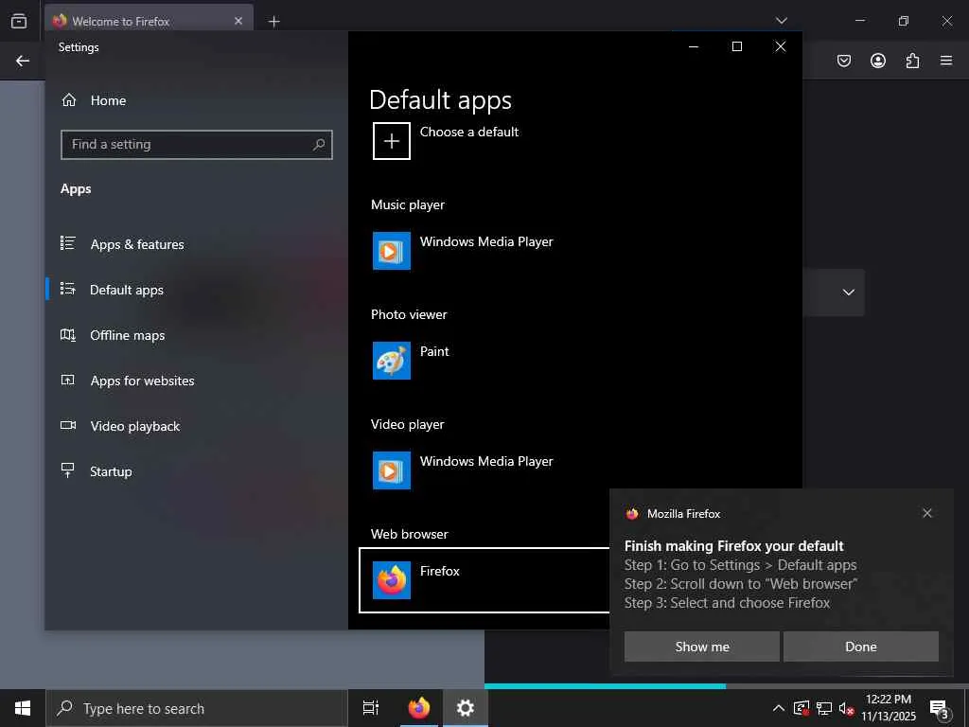Click Windows Media Player icon under Music player
Screen dimensions: 969x727
coord(391,250)
